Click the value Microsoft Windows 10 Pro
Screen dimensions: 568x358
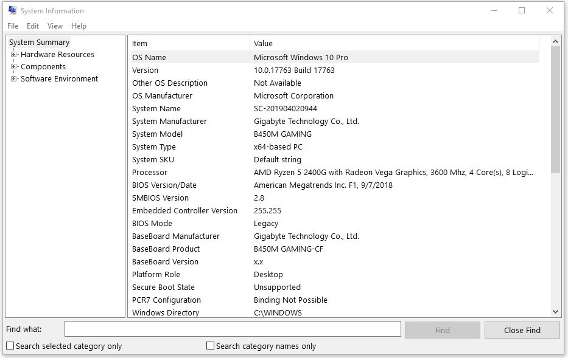(x=301, y=58)
